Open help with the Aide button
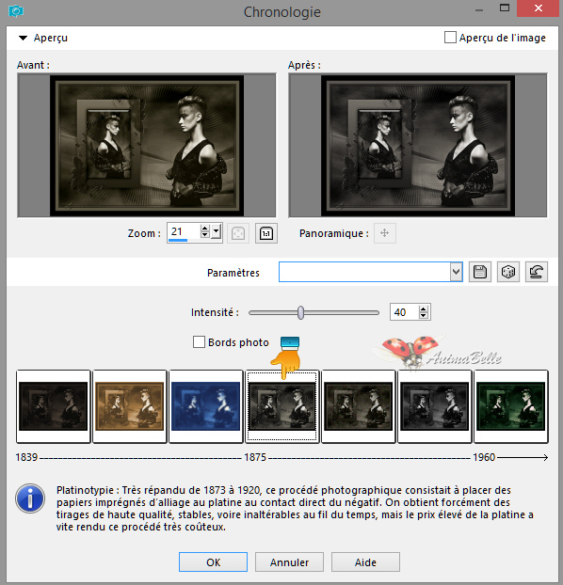The height and width of the screenshot is (585, 563). tap(365, 561)
